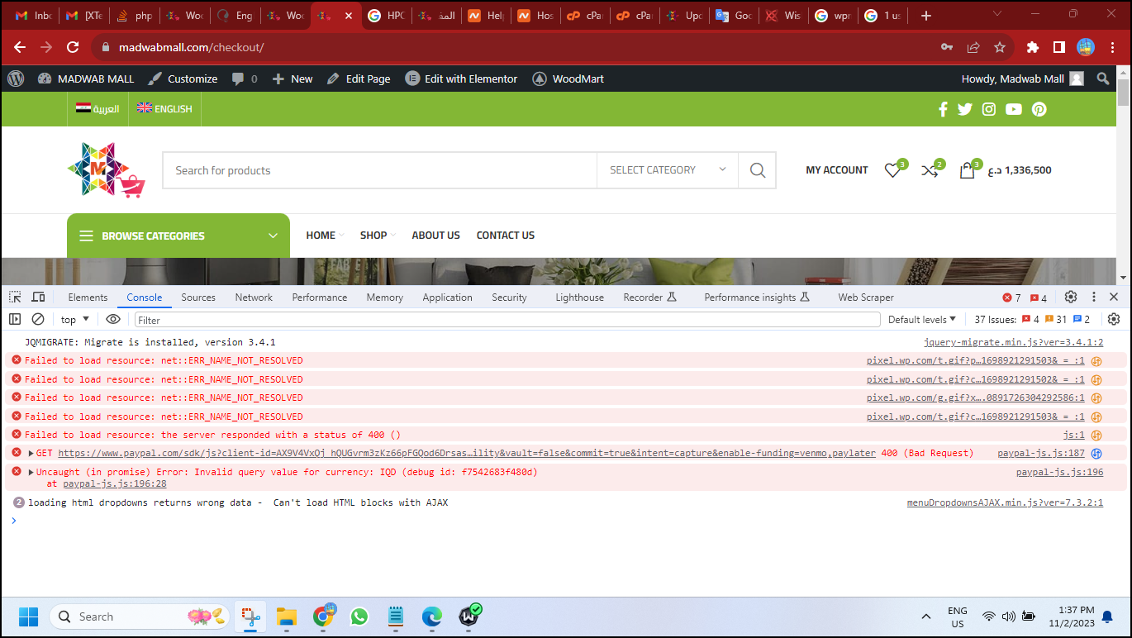Viewport: 1132px width, 638px height.
Task: Click the product search magnifier button
Action: 758,170
